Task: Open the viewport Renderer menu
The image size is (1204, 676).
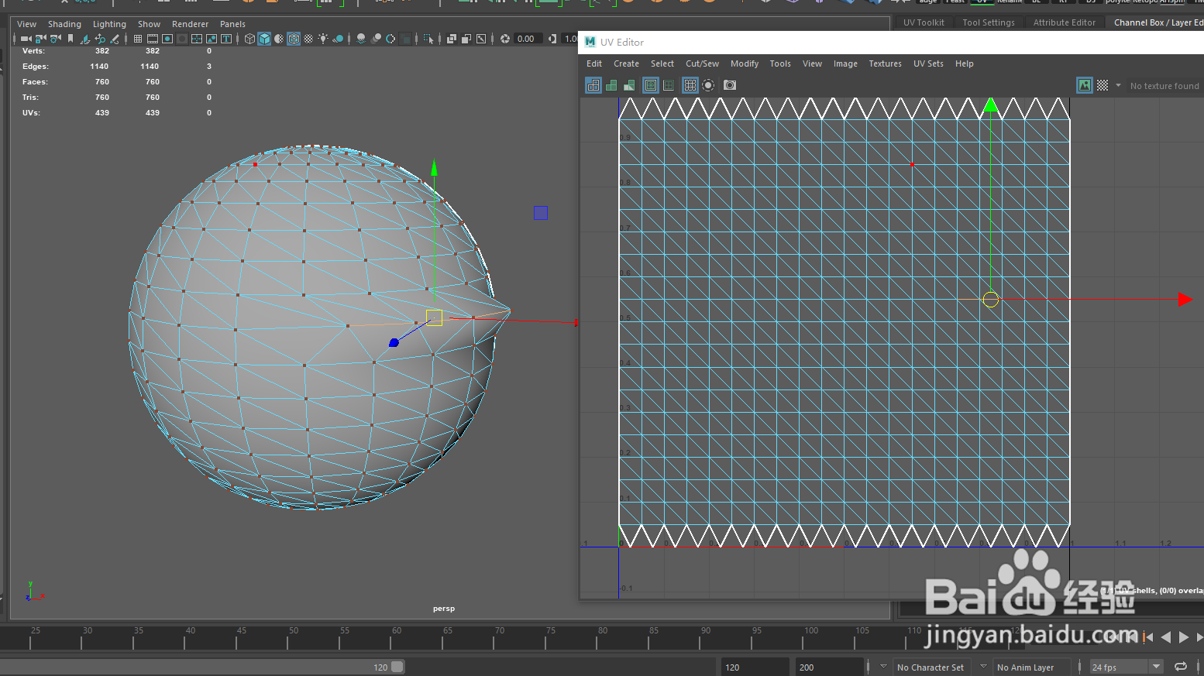Action: 191,24
